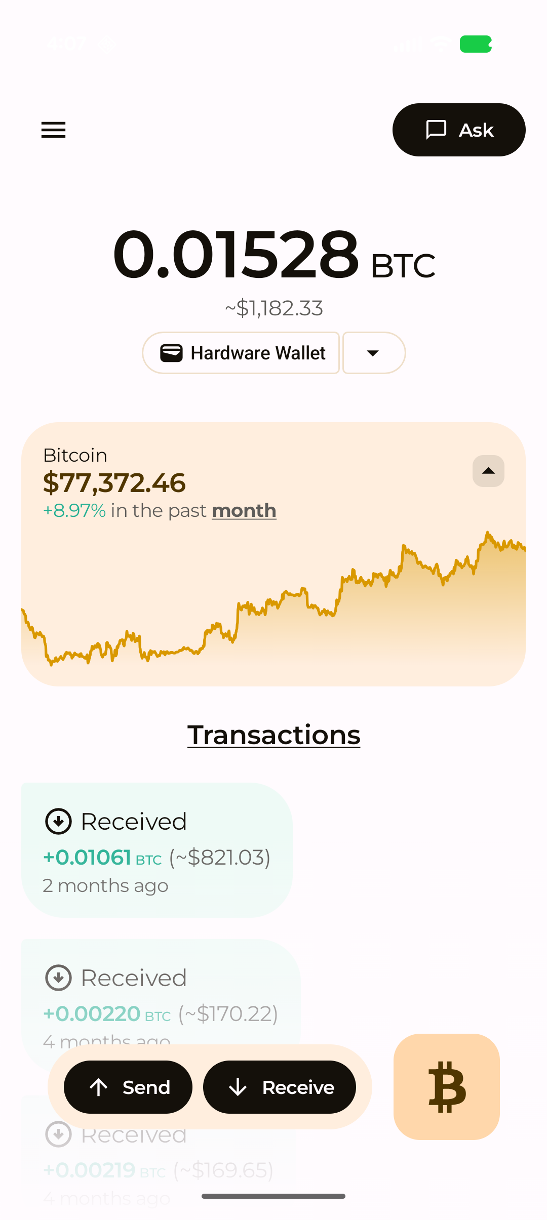Click the wallet icon on Hardware Wallet selector

tap(172, 353)
